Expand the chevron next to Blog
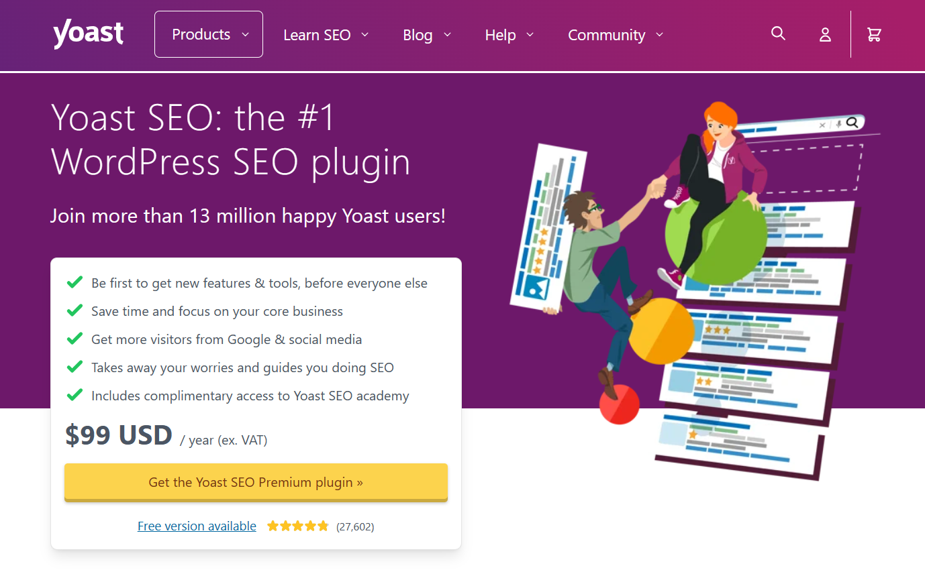This screenshot has height=572, width=925. point(447,35)
